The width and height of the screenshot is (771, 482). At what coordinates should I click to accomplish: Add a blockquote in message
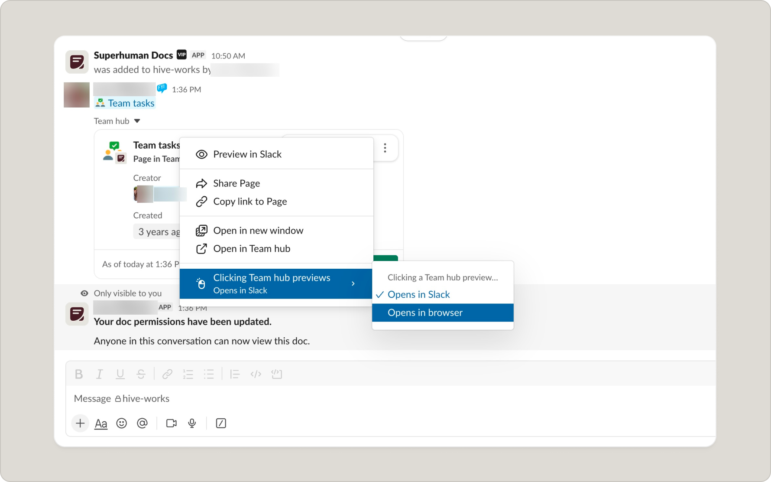click(x=235, y=374)
